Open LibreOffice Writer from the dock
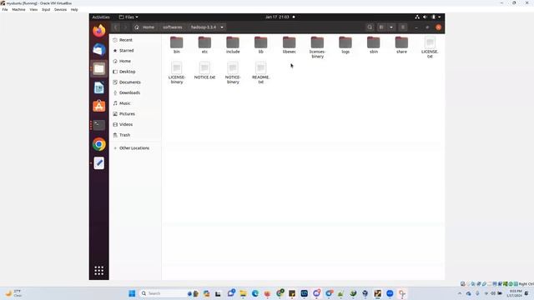The height and width of the screenshot is (300, 534). [x=99, y=87]
